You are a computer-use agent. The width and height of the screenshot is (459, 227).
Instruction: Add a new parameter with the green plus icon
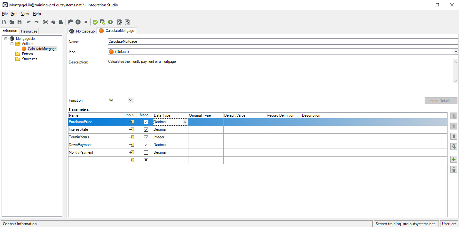pyautogui.click(x=454, y=159)
